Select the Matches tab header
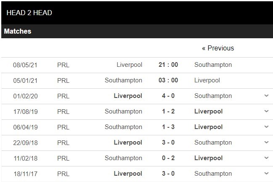This screenshot has height=182, width=273. 18,32
